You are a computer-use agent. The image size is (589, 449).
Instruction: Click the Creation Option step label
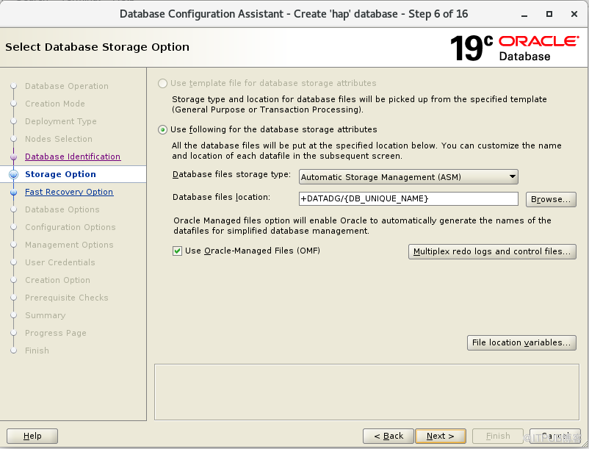[57, 280]
